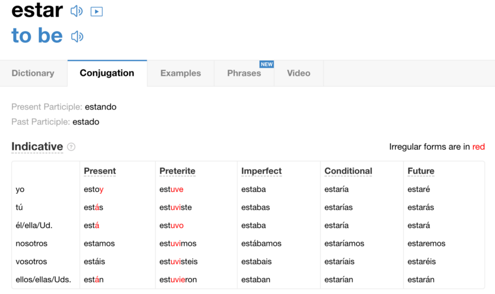Click the past participle 'estado'
Screen dimensions: 495x294
pos(86,122)
